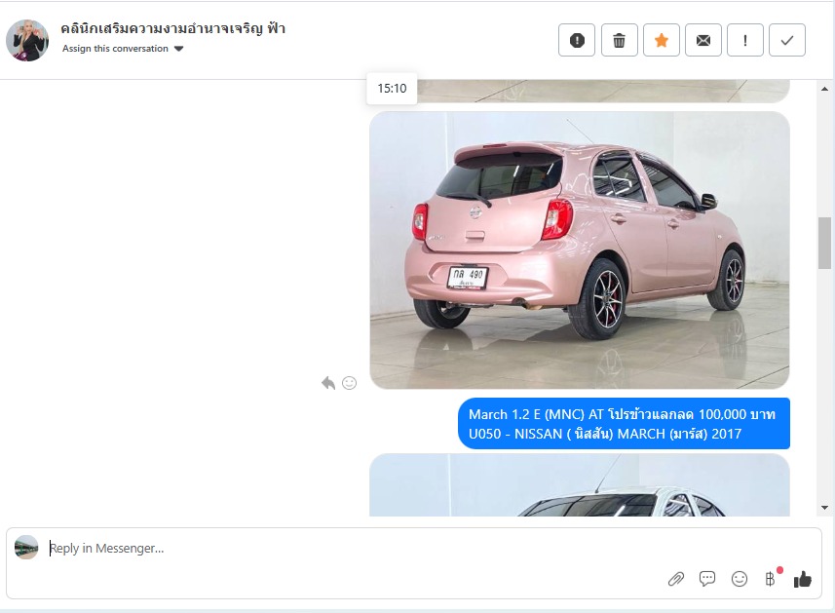This screenshot has height=613, width=835.
Task: Mark conversation as unread envelope icon
Action: pyautogui.click(x=702, y=40)
